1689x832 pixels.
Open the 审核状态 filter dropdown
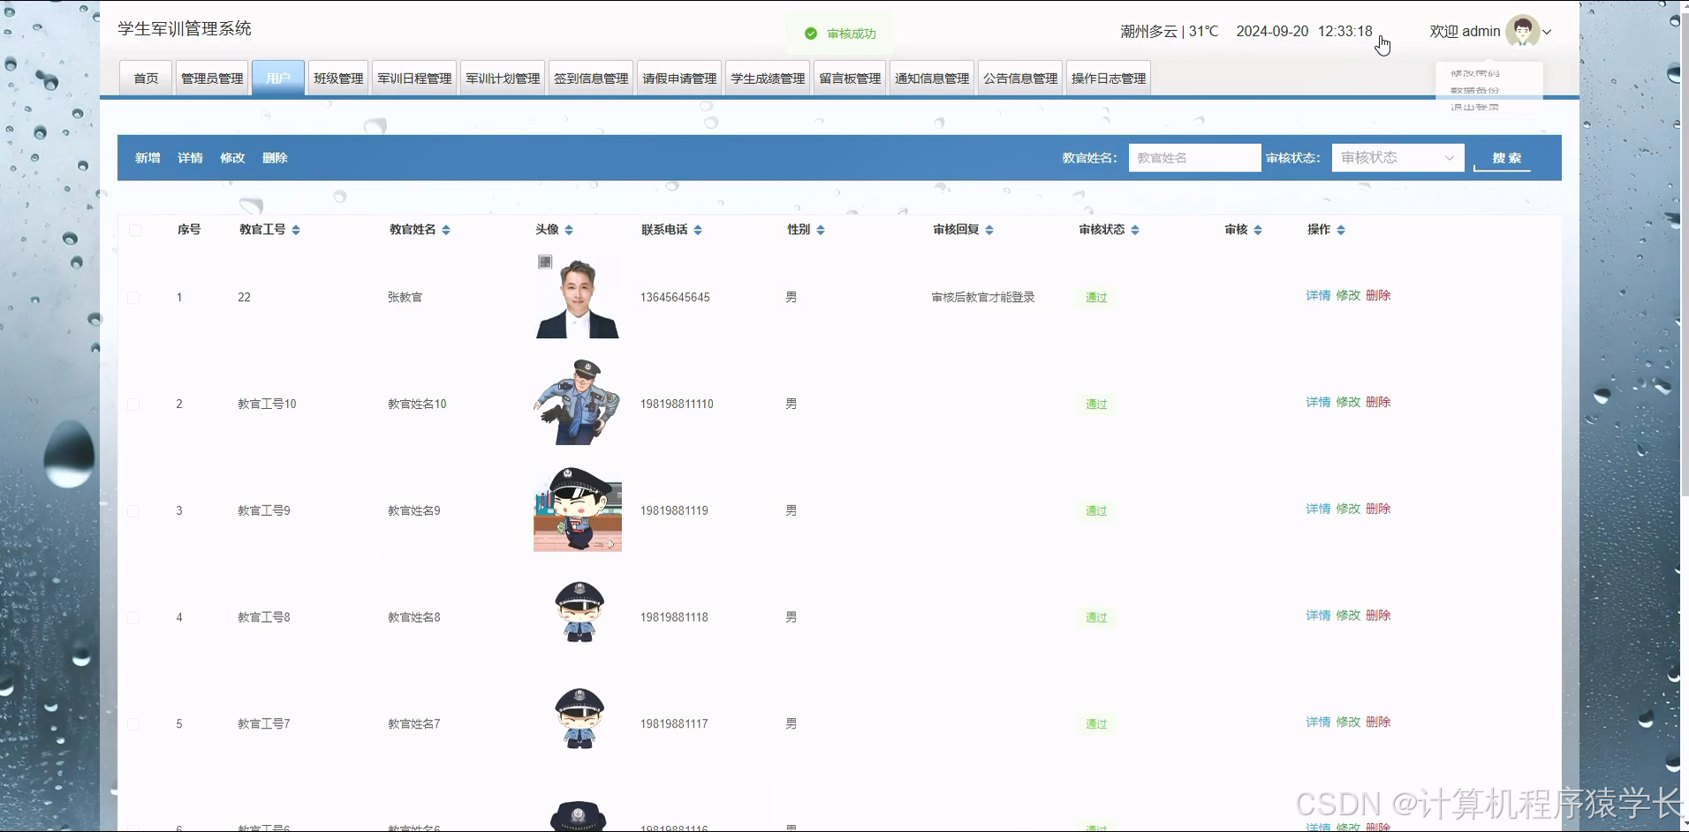pos(1396,157)
